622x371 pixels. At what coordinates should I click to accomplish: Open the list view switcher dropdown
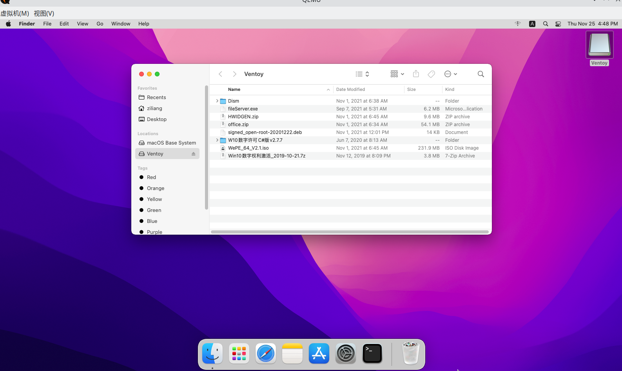(363, 74)
